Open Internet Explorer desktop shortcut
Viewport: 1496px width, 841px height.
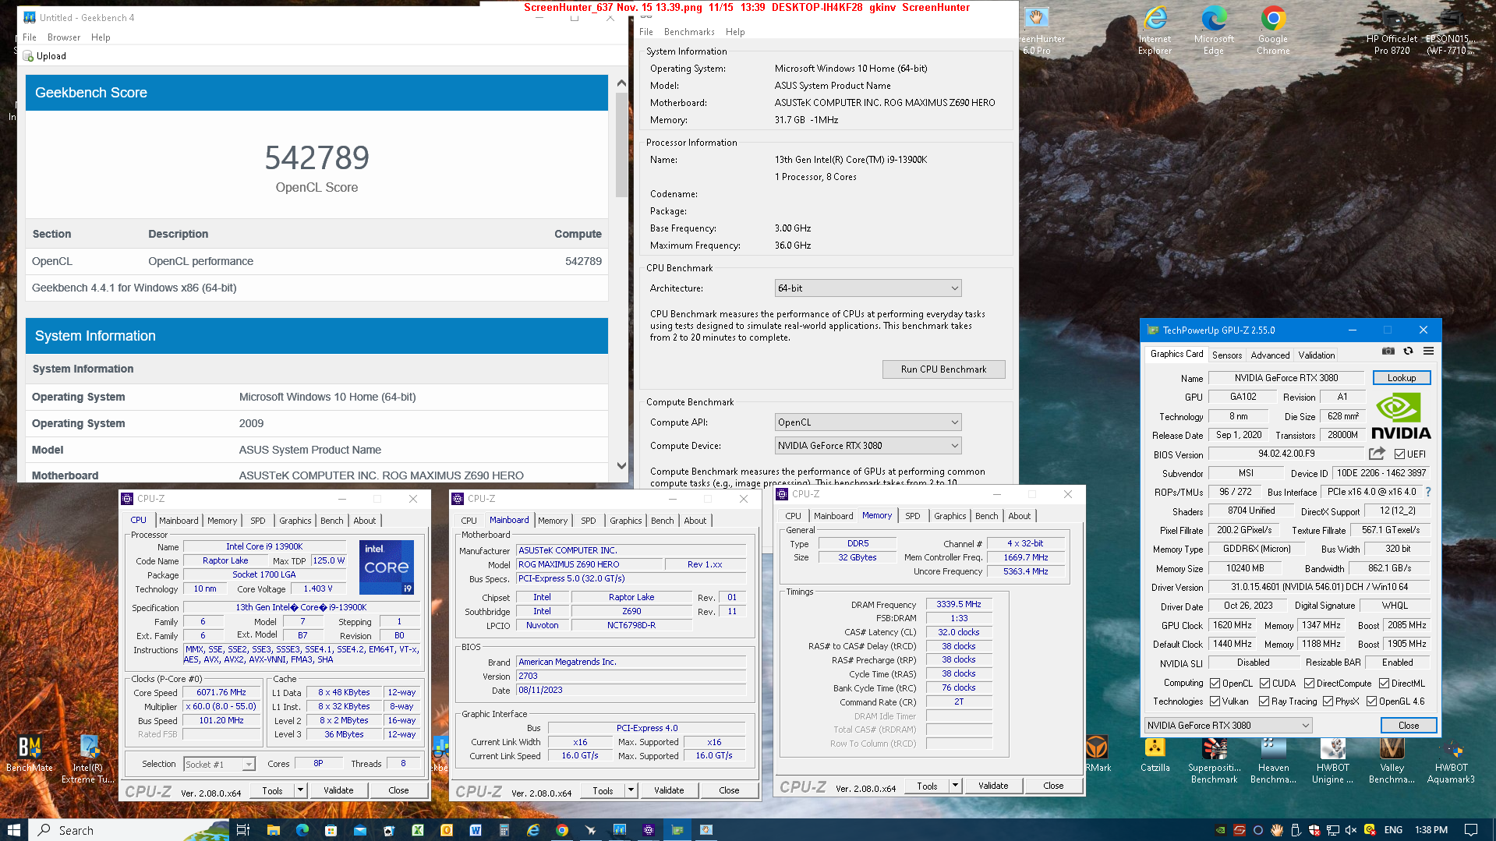click(1155, 31)
